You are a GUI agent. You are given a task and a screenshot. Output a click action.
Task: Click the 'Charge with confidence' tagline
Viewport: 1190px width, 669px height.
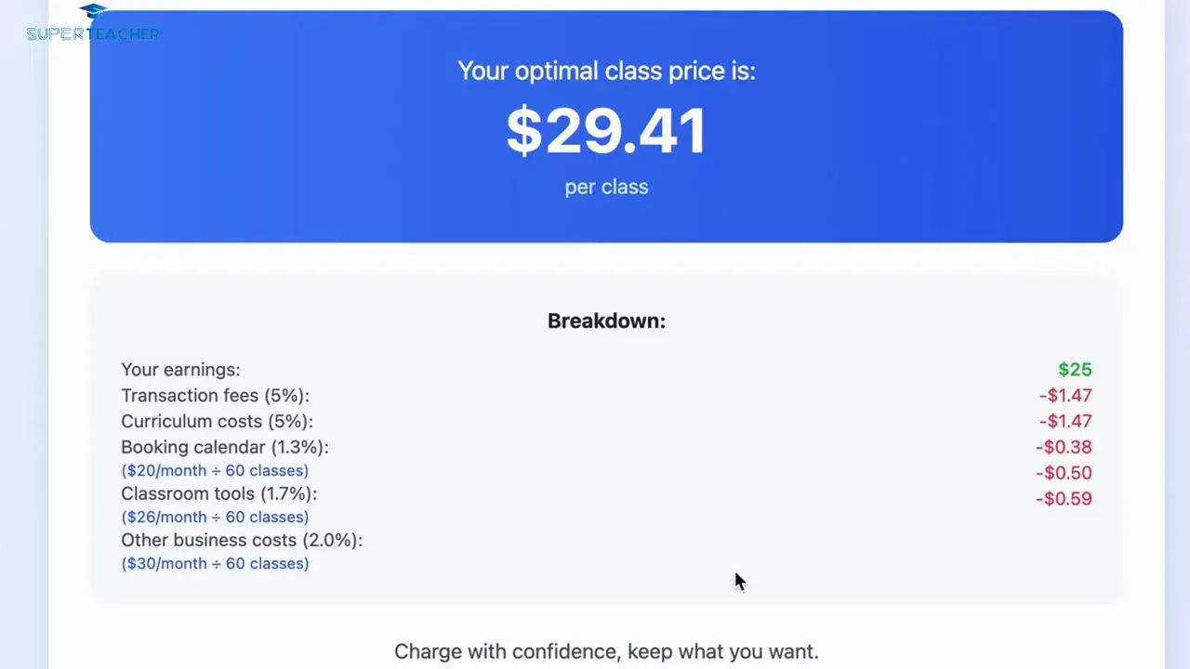(606, 651)
